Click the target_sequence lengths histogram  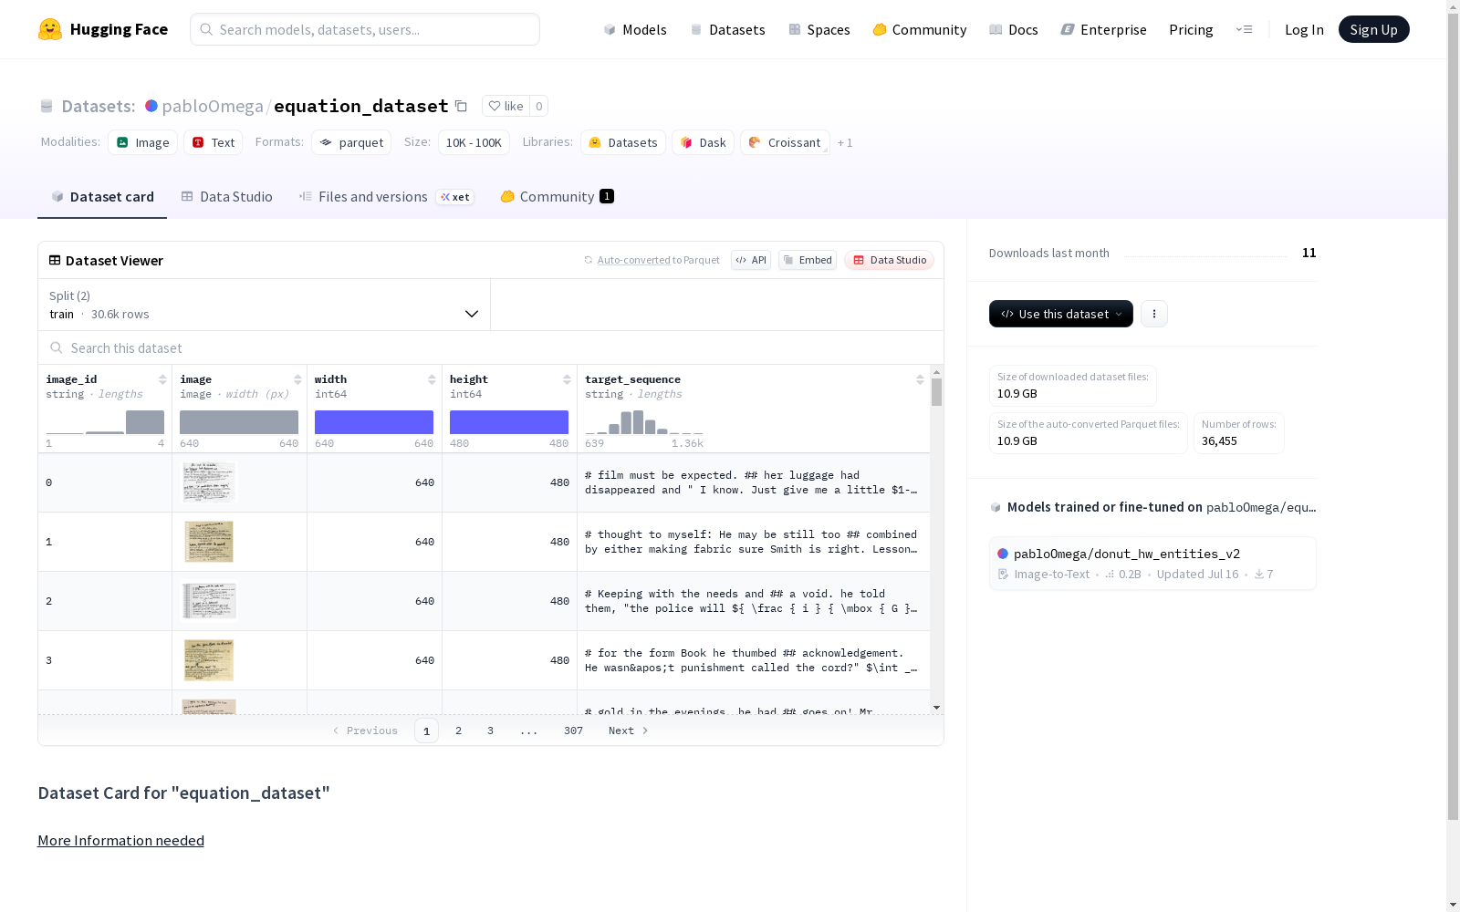click(x=644, y=422)
